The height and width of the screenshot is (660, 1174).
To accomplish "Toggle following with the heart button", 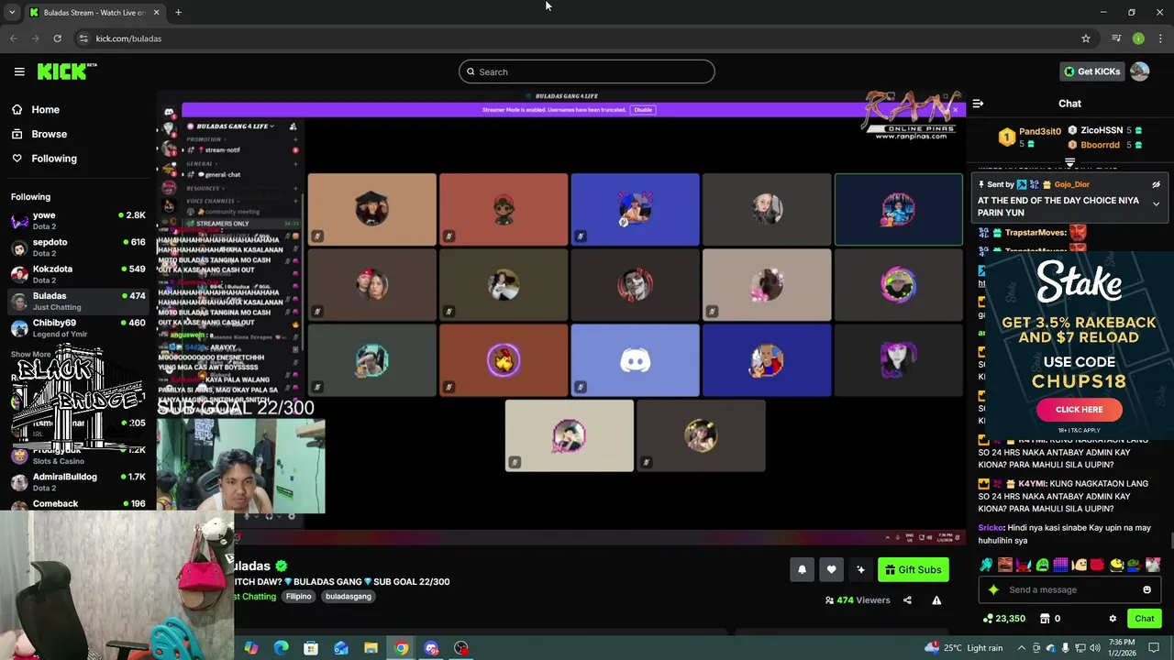I will [x=831, y=569].
